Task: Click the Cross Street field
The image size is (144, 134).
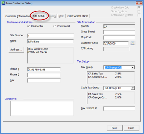Action: click(x=119, y=32)
